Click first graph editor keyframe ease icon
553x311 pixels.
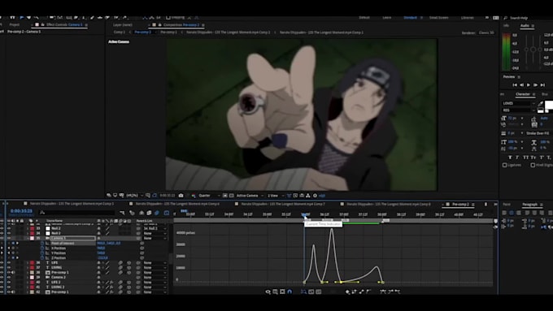(x=383, y=292)
